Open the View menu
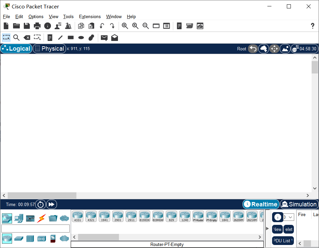This screenshot has height=248, width=319. (x=54, y=16)
